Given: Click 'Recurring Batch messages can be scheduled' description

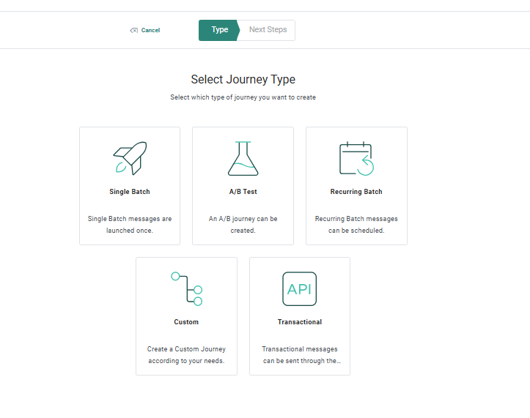Looking at the screenshot, I should pos(356,224).
